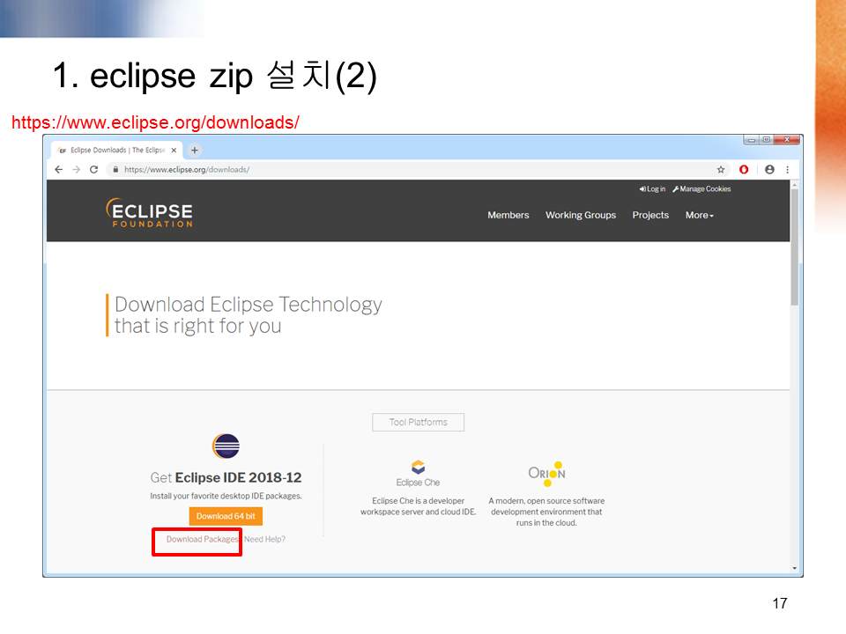
Task: Open the browser profile account icon
Action: click(769, 169)
